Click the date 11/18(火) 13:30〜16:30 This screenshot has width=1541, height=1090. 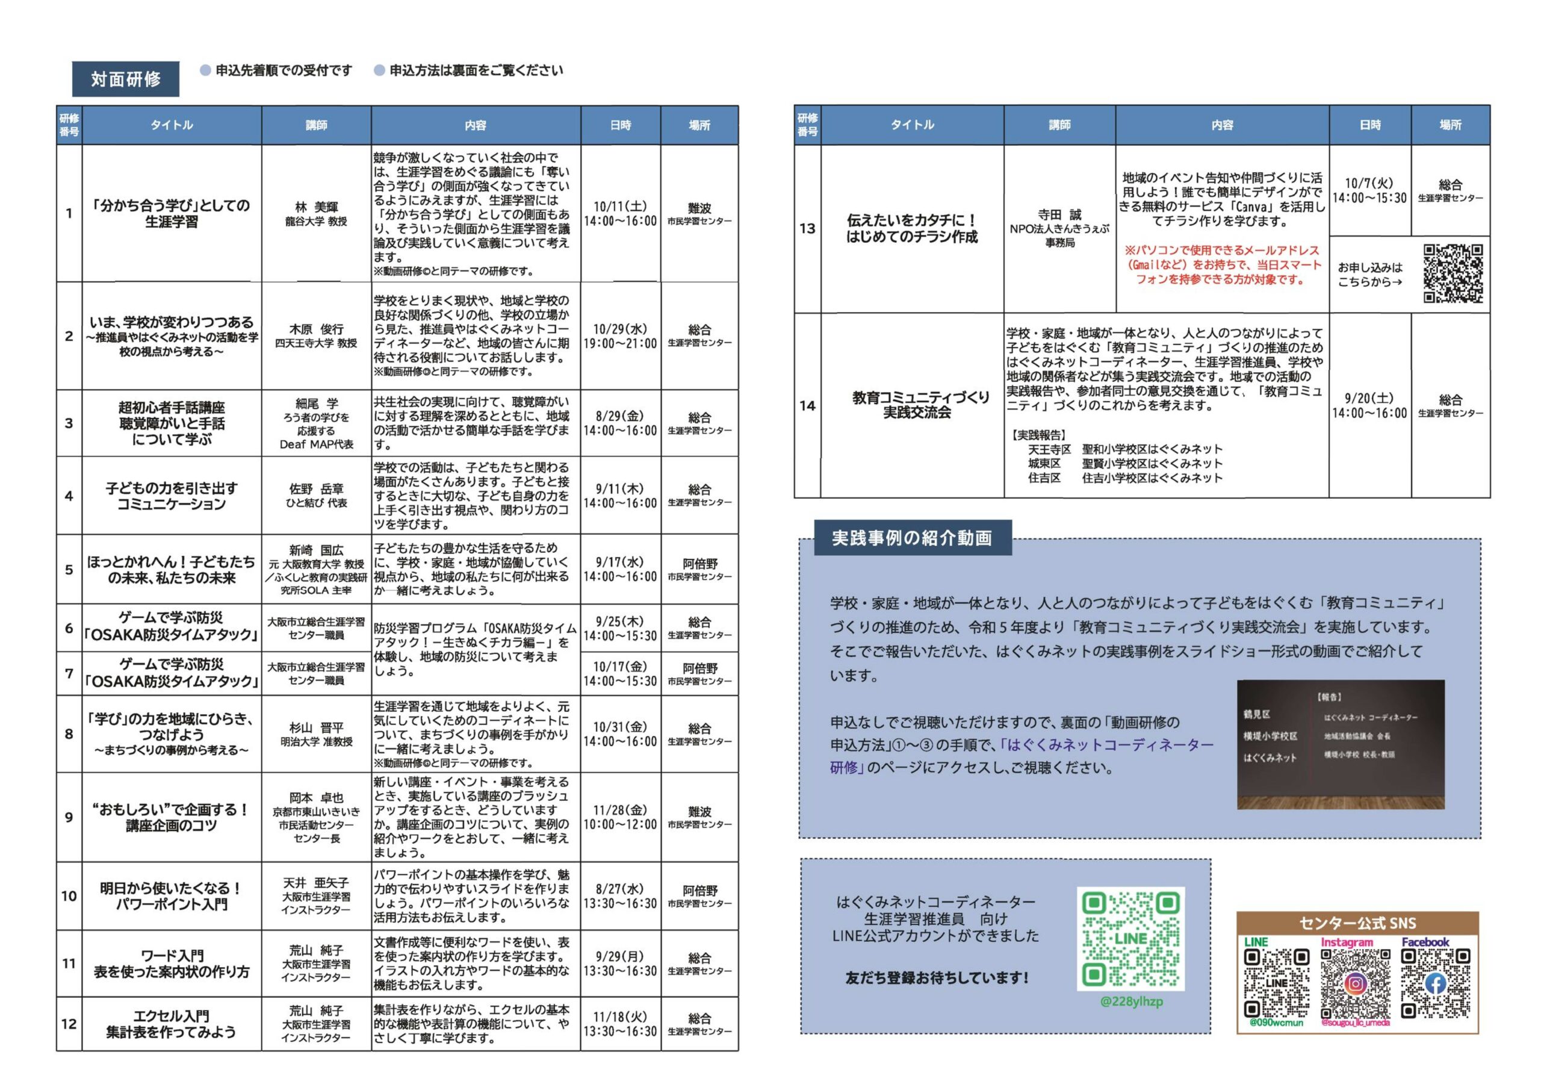point(620,1024)
